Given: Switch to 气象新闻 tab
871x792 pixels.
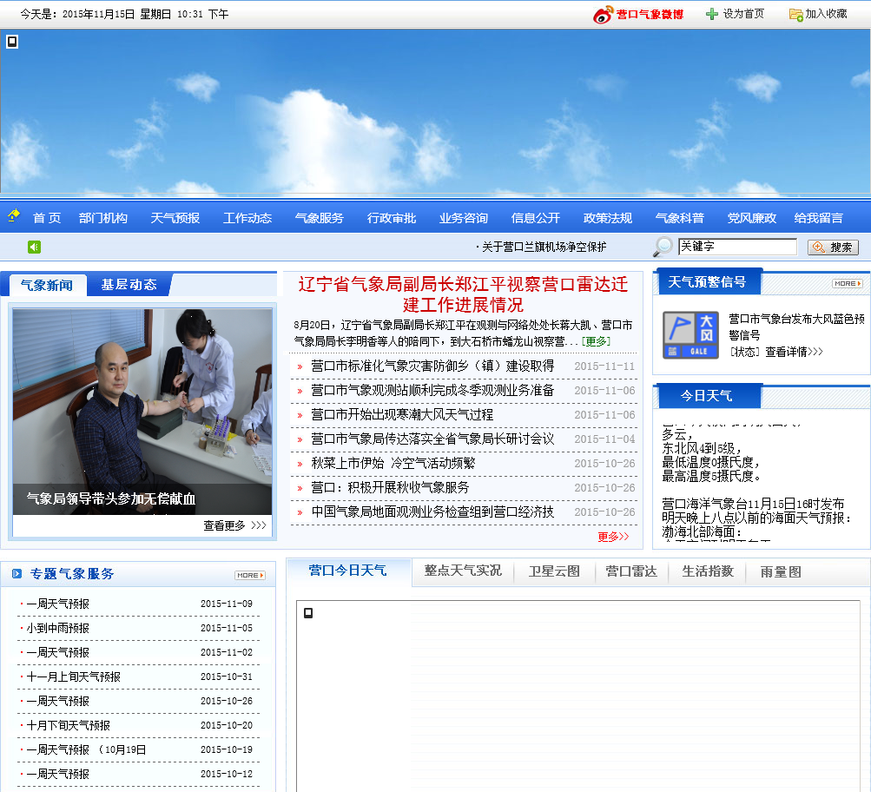Looking at the screenshot, I should [x=47, y=285].
